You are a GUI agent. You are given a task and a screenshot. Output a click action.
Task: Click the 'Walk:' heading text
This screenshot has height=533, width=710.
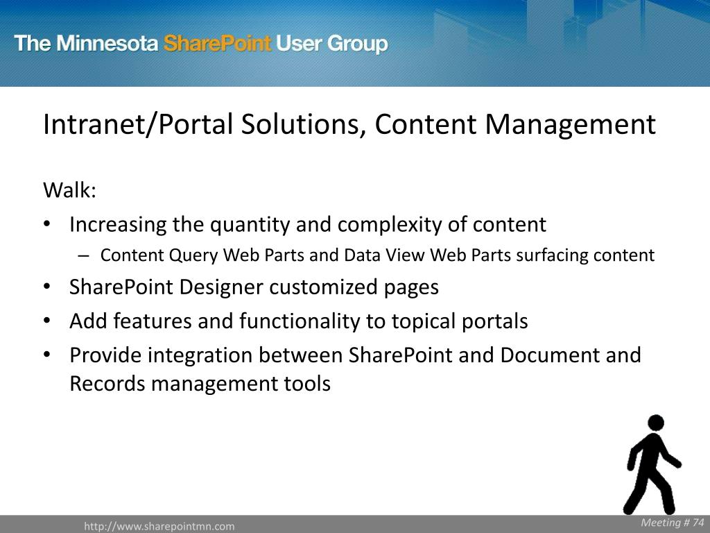(x=70, y=189)
